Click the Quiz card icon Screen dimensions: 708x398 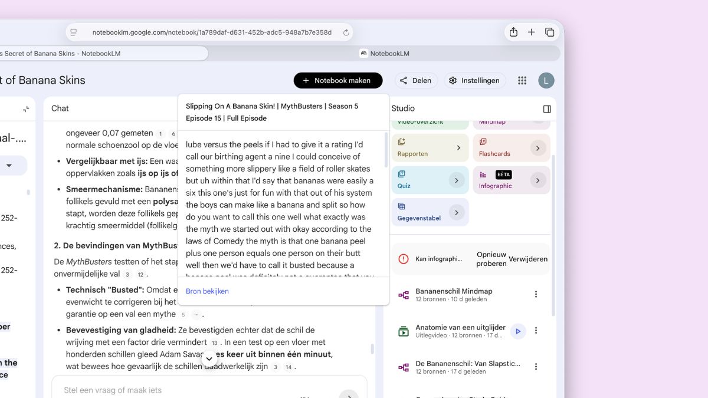(x=402, y=174)
